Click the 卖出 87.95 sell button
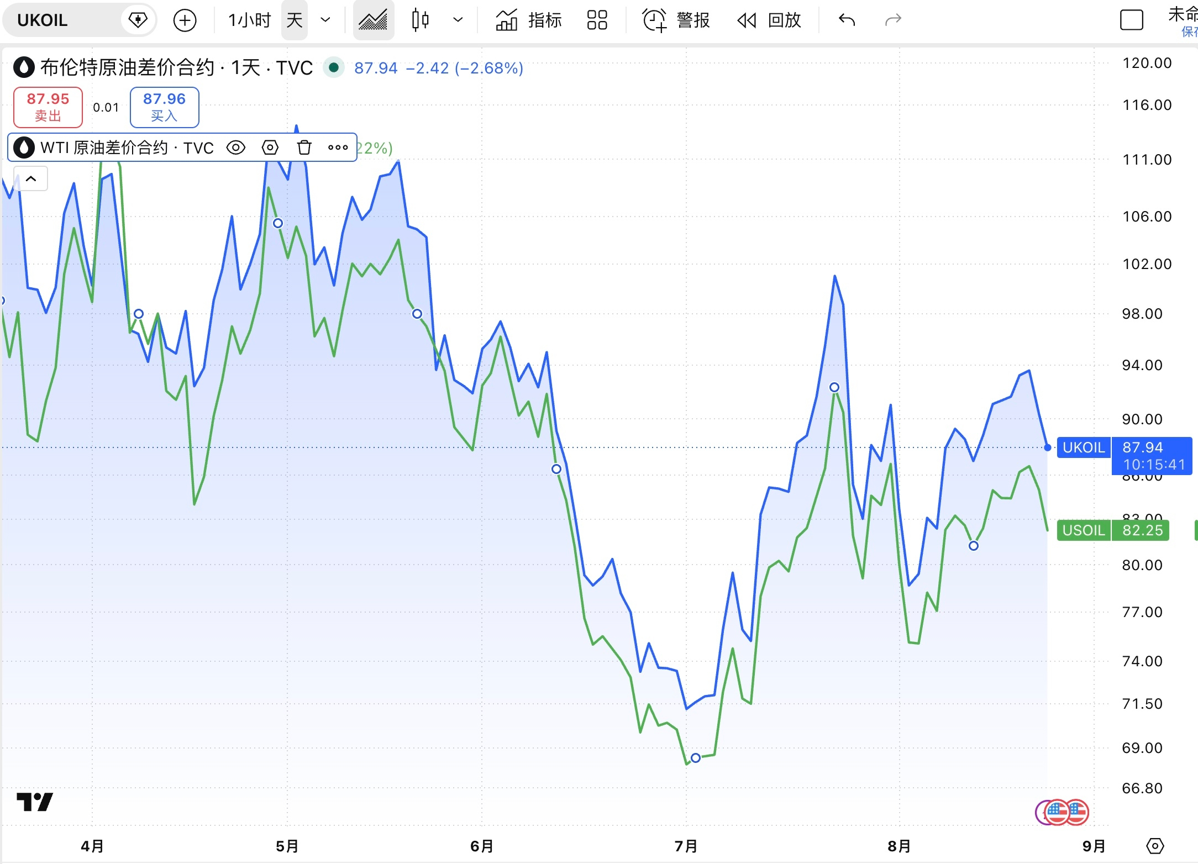This screenshot has height=864, width=1198. pyautogui.click(x=48, y=107)
